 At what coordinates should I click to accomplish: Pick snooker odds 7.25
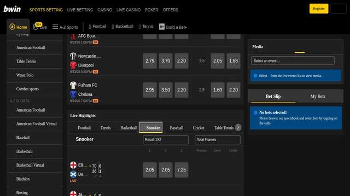point(182,170)
